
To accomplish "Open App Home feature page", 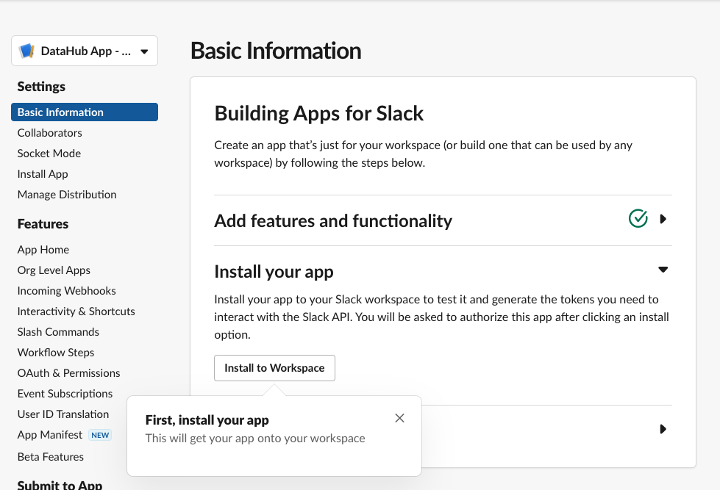I will (x=43, y=250).
